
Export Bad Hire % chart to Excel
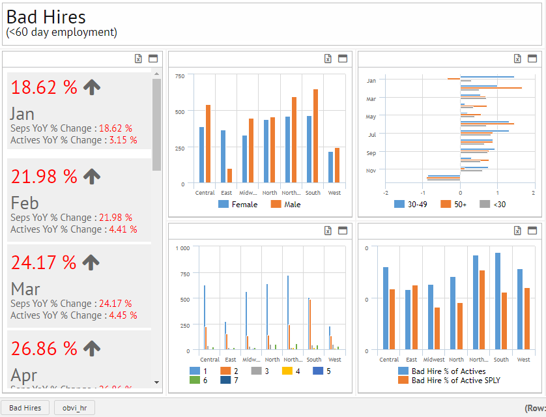tap(517, 231)
